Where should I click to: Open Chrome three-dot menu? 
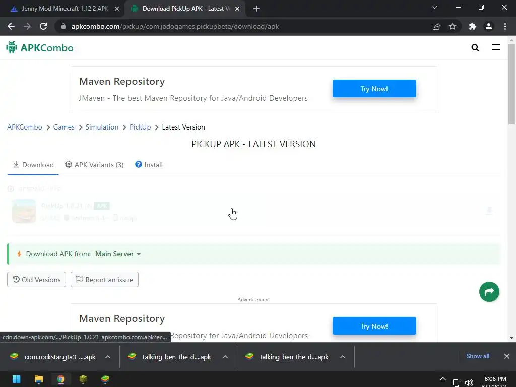coord(505,26)
